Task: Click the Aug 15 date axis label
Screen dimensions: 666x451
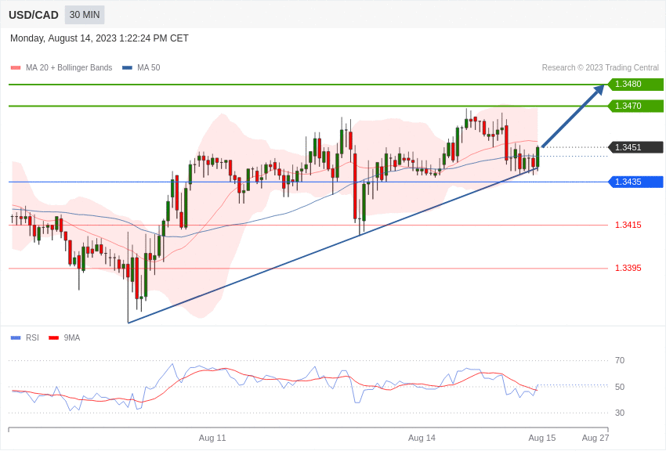Action: [542, 438]
